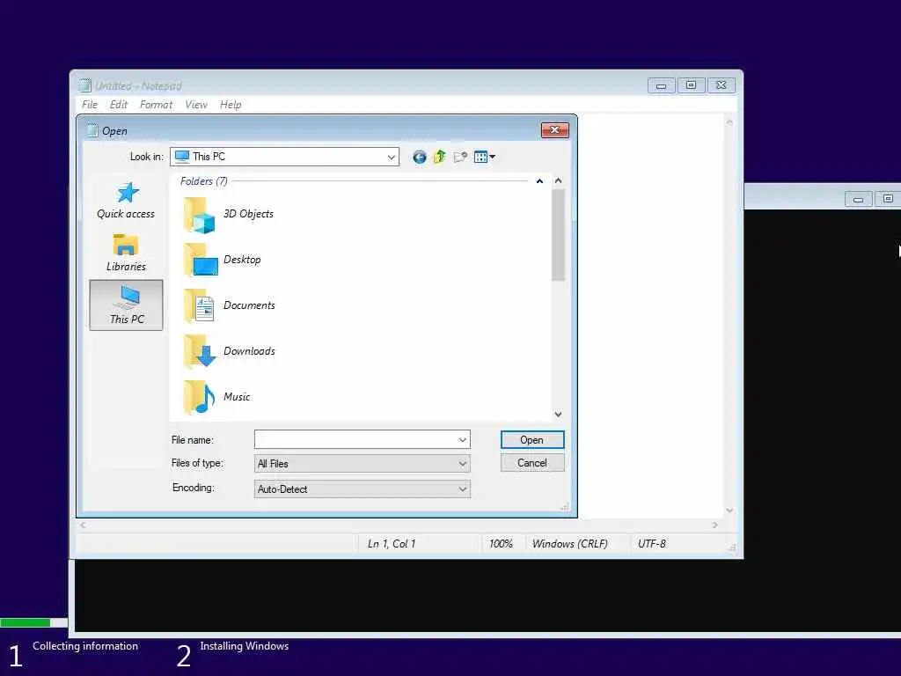Click the Open dialog title icon
901x676 pixels.
coord(92,130)
